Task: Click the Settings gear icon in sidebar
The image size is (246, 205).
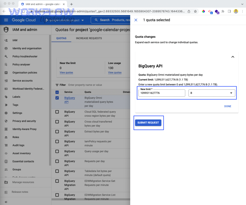Action: click(6, 113)
